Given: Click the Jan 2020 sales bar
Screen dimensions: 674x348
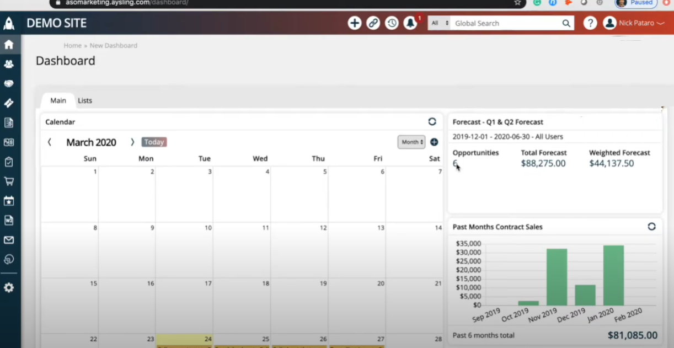Looking at the screenshot, I should (613, 275).
